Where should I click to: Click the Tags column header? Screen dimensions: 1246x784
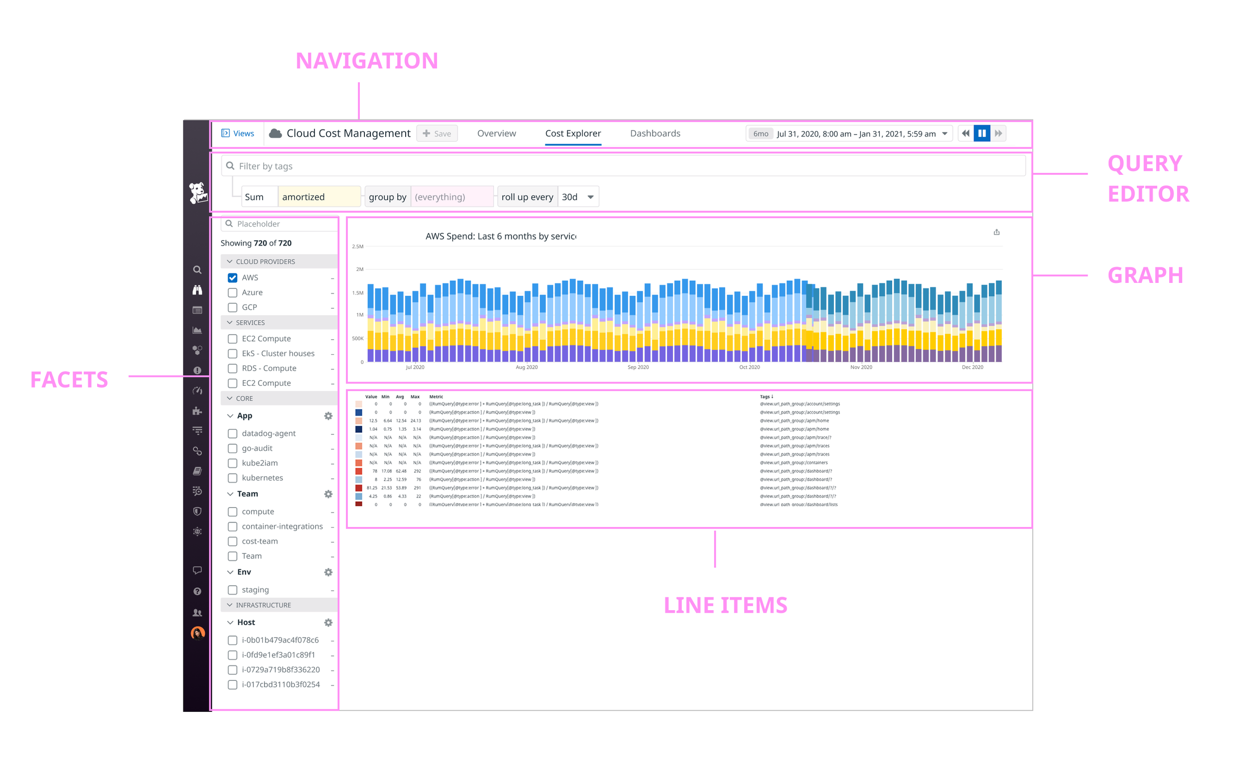[x=767, y=397]
